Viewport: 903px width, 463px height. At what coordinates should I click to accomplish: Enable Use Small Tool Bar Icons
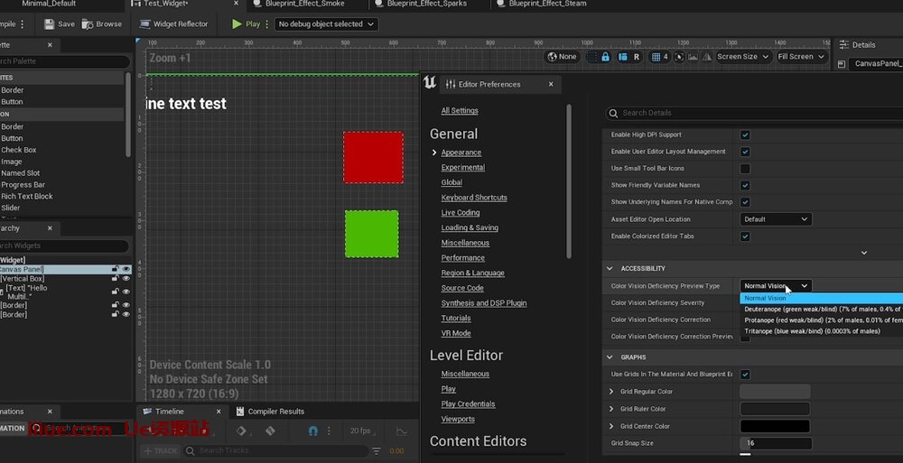pyautogui.click(x=745, y=168)
